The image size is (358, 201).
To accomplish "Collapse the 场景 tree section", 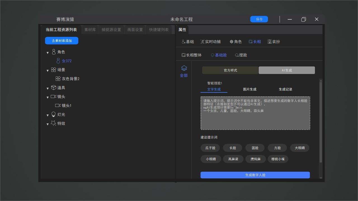I will [x=48, y=70].
